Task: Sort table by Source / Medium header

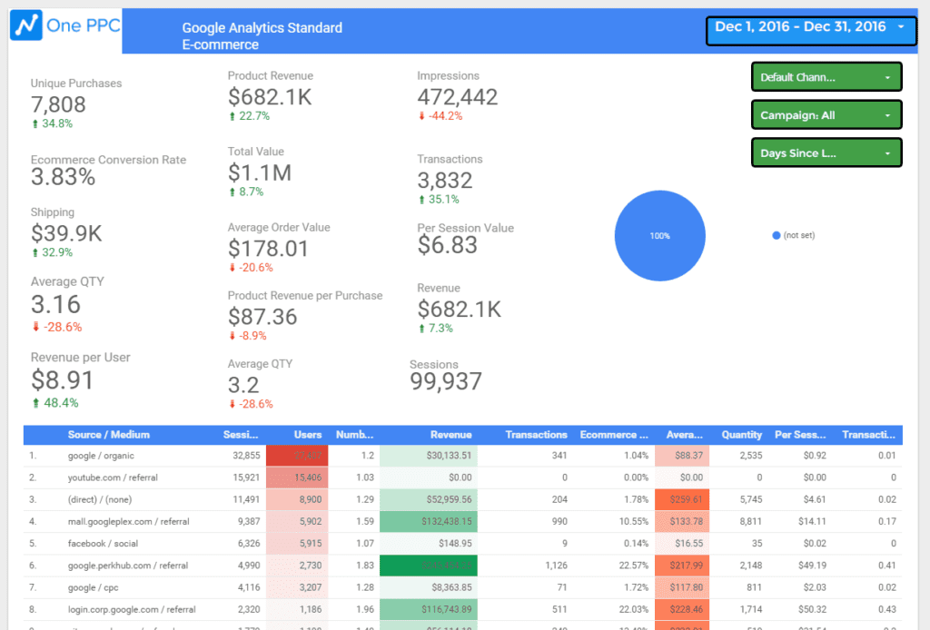Action: tap(108, 435)
